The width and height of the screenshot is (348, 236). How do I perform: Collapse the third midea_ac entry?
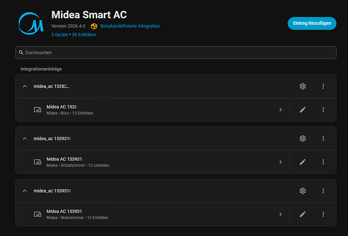click(x=25, y=191)
